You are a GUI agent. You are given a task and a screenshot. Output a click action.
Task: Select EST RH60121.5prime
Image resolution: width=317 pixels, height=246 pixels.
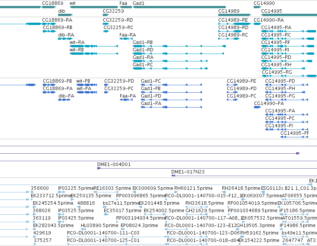click(193, 188)
